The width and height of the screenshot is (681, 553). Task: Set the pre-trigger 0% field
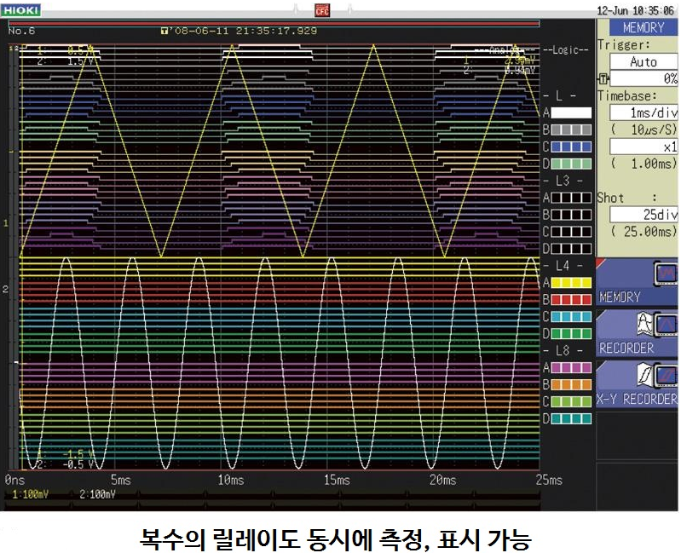pos(643,78)
